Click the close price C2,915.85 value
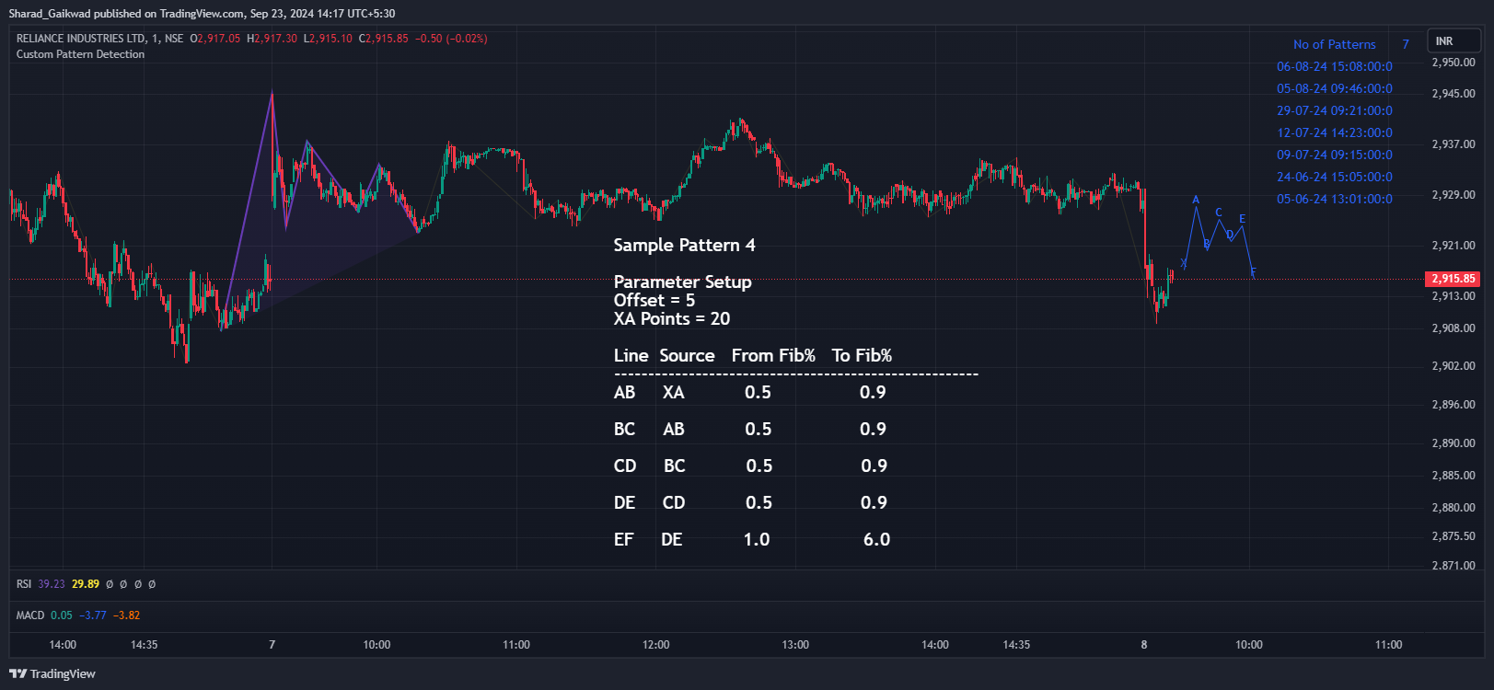This screenshot has height=690, width=1494. pos(383,39)
